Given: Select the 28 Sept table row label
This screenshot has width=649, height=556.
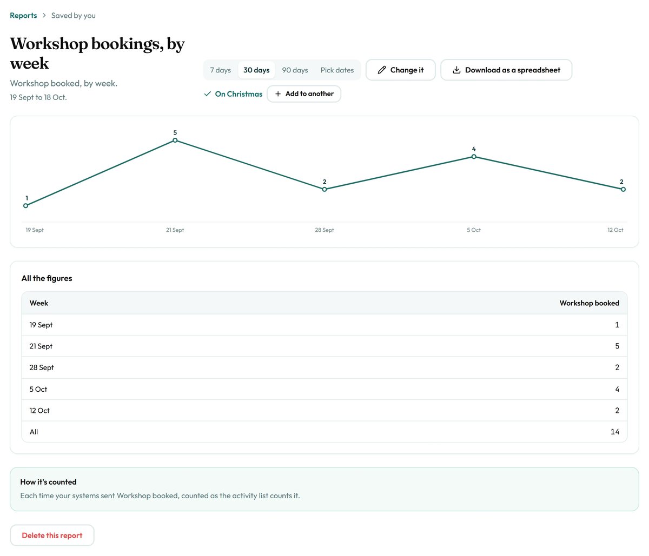Looking at the screenshot, I should tap(42, 367).
